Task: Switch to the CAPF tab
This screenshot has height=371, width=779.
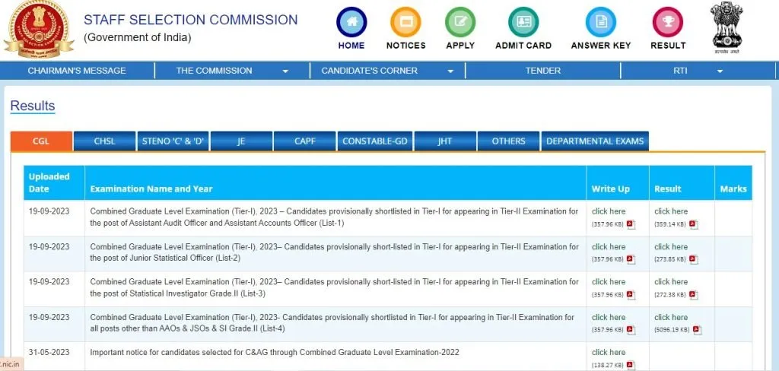Action: (x=304, y=141)
